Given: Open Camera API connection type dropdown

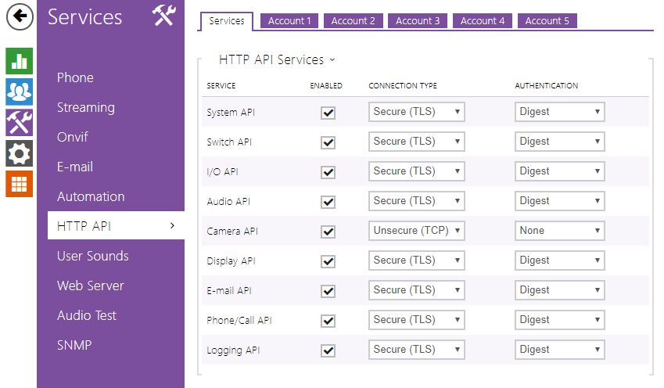Looking at the screenshot, I should pos(416,231).
